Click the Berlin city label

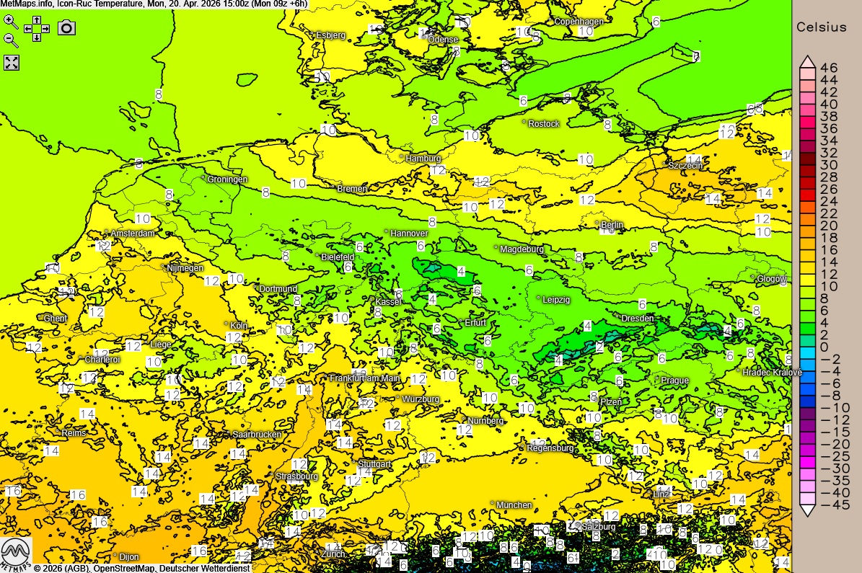612,226
